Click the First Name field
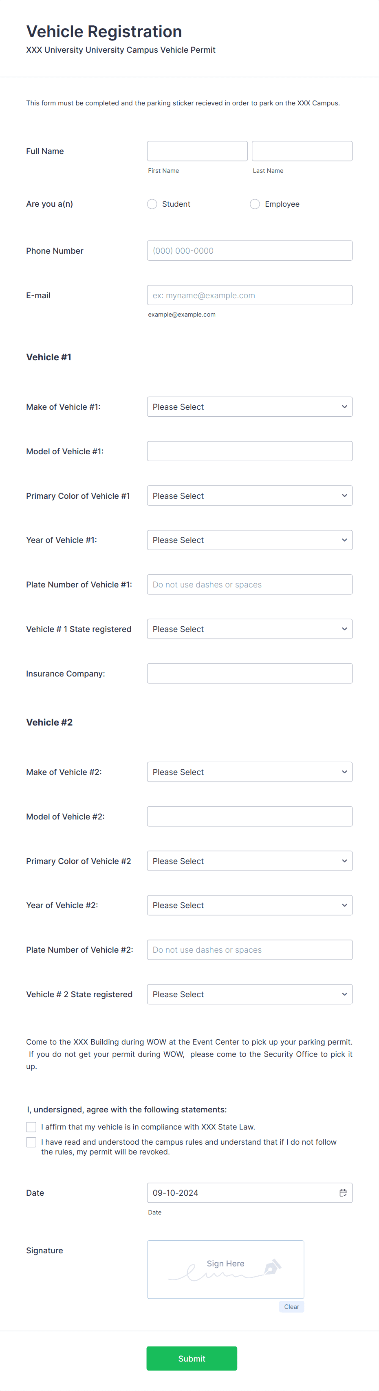This screenshot has height=1391, width=379. pyautogui.click(x=196, y=151)
